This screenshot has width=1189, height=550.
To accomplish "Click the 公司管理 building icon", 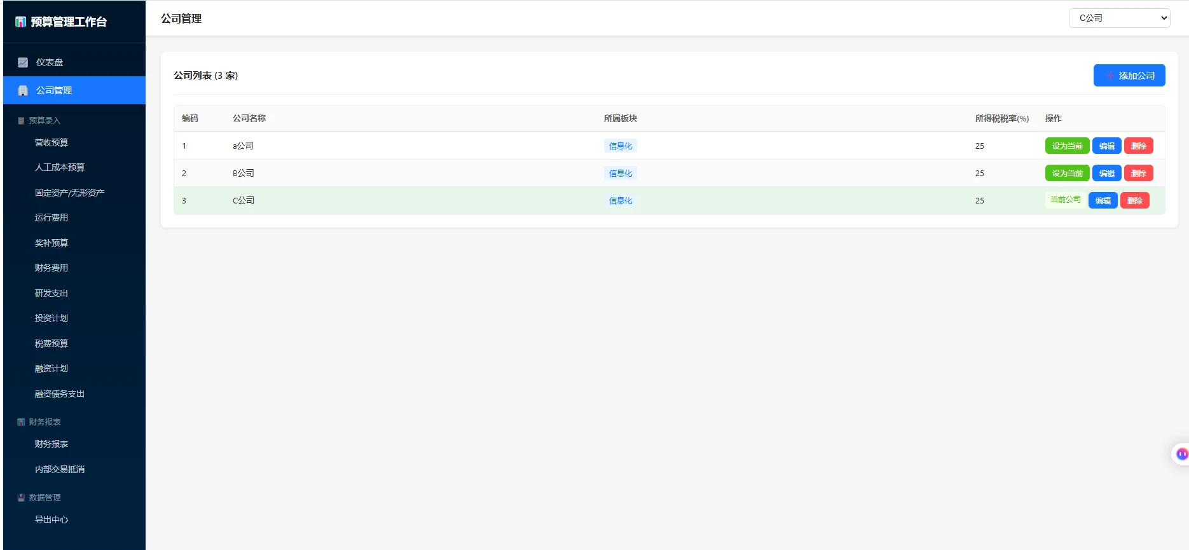I will (23, 90).
